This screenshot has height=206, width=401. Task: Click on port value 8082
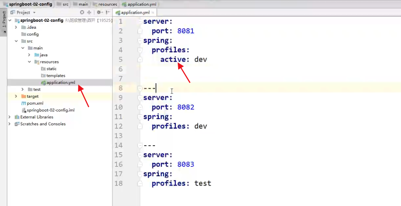186,107
